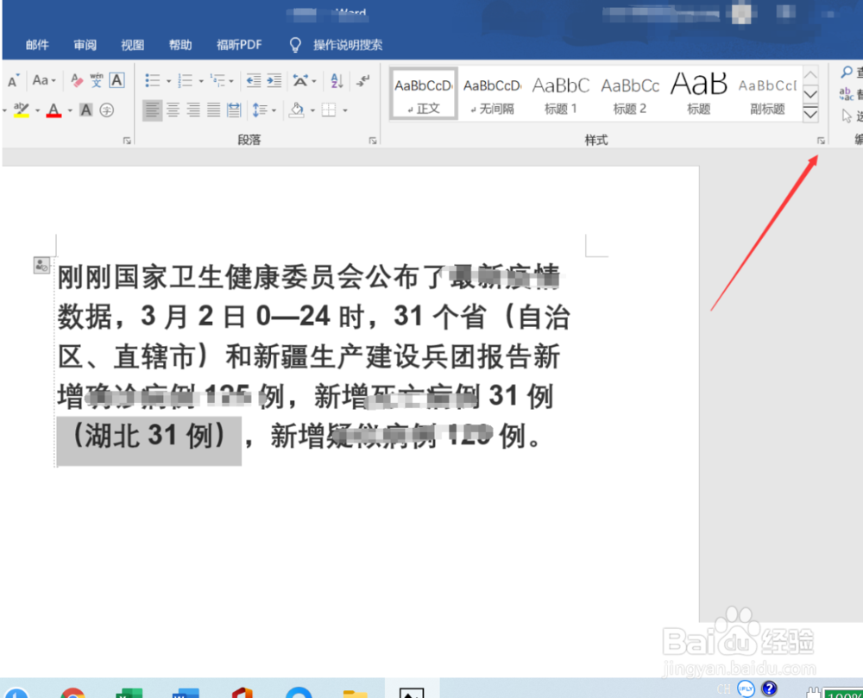Click the paste options tag beside the paragraph
Viewport: 863px width, 698px height.
point(41,265)
